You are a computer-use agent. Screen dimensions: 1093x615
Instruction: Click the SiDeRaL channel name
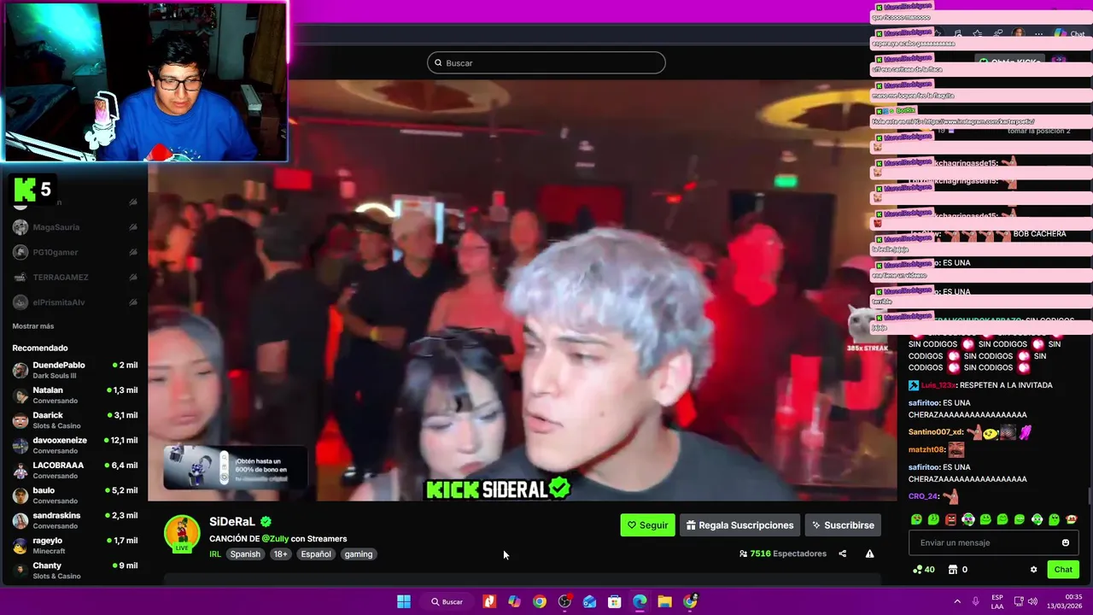pos(232,522)
